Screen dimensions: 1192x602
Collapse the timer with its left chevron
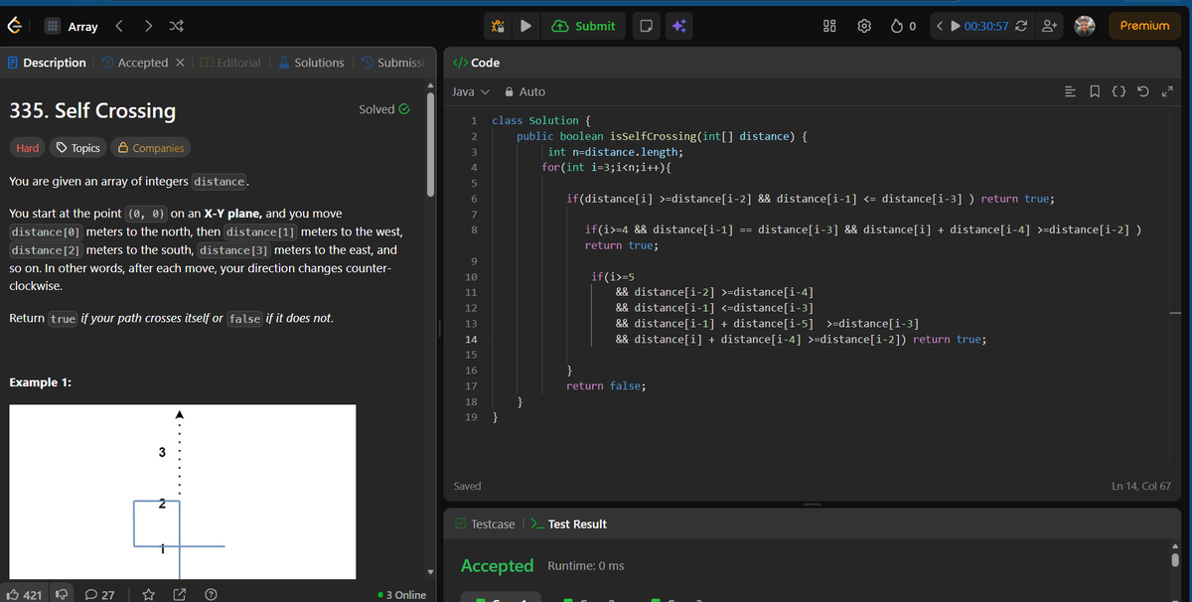(940, 26)
